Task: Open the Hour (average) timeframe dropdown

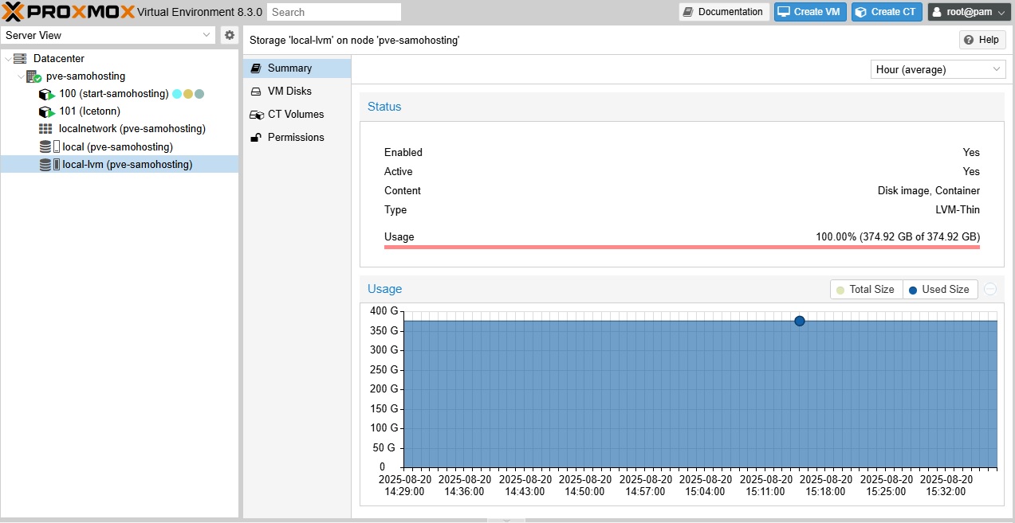Action: click(x=938, y=69)
